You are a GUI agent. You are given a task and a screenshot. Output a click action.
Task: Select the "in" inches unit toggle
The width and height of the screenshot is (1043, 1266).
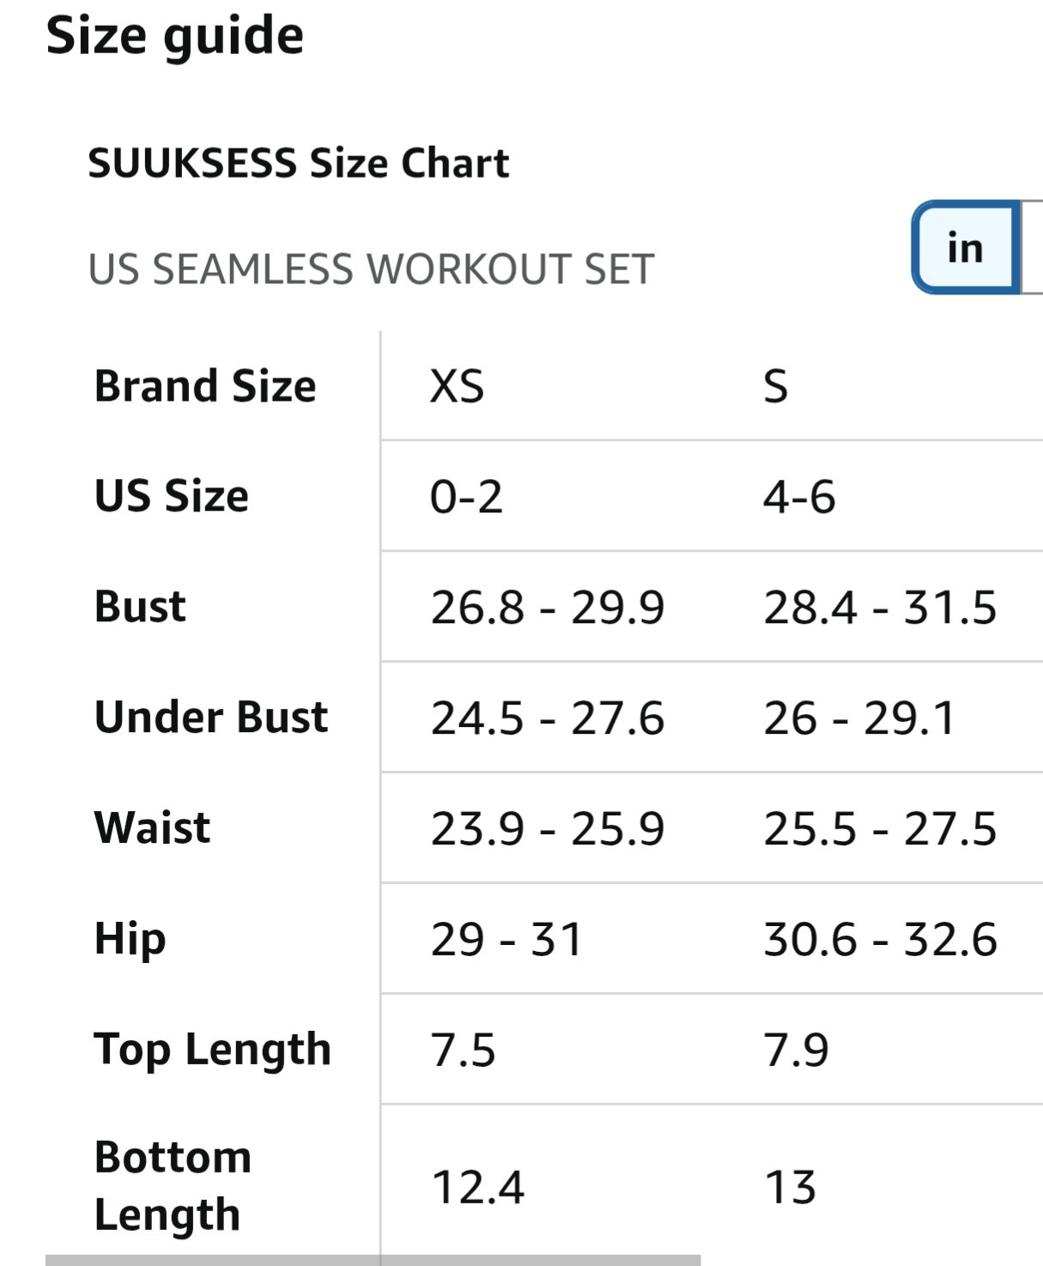966,248
